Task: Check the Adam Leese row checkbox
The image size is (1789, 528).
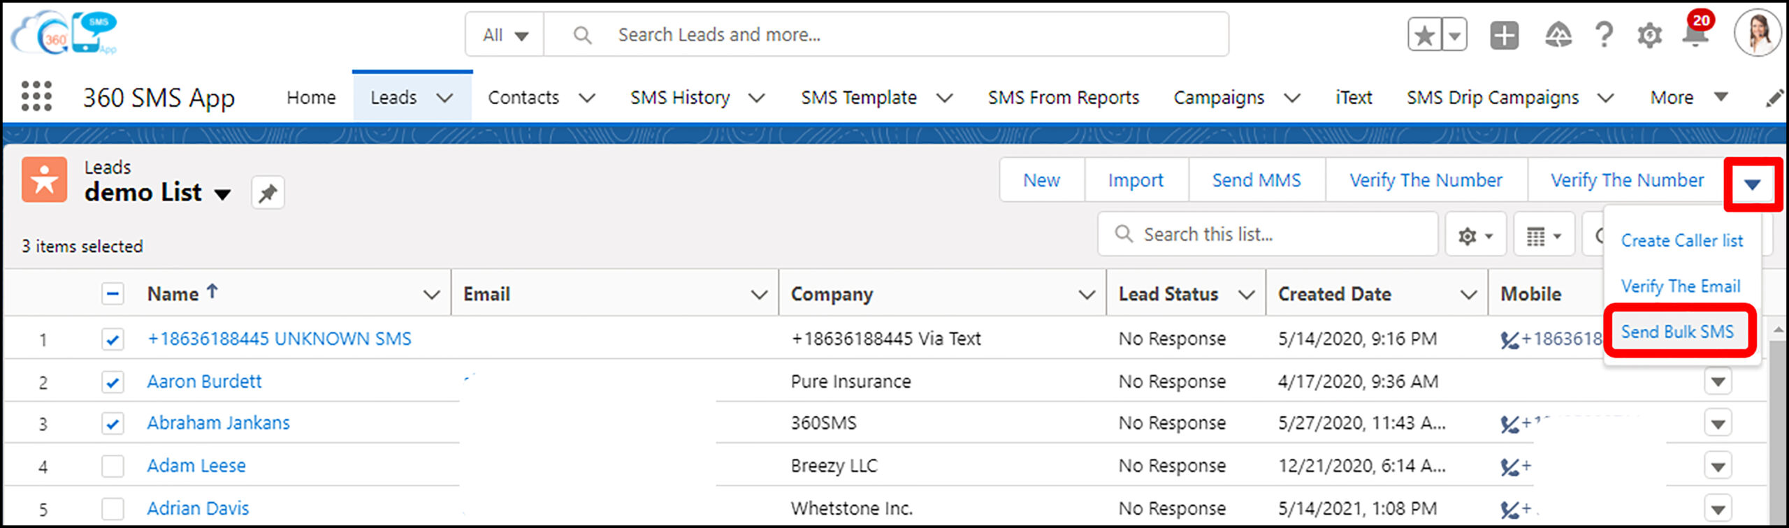Action: (x=113, y=466)
